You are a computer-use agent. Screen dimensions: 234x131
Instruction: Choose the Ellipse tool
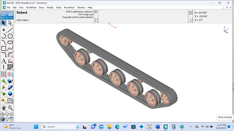10,42
